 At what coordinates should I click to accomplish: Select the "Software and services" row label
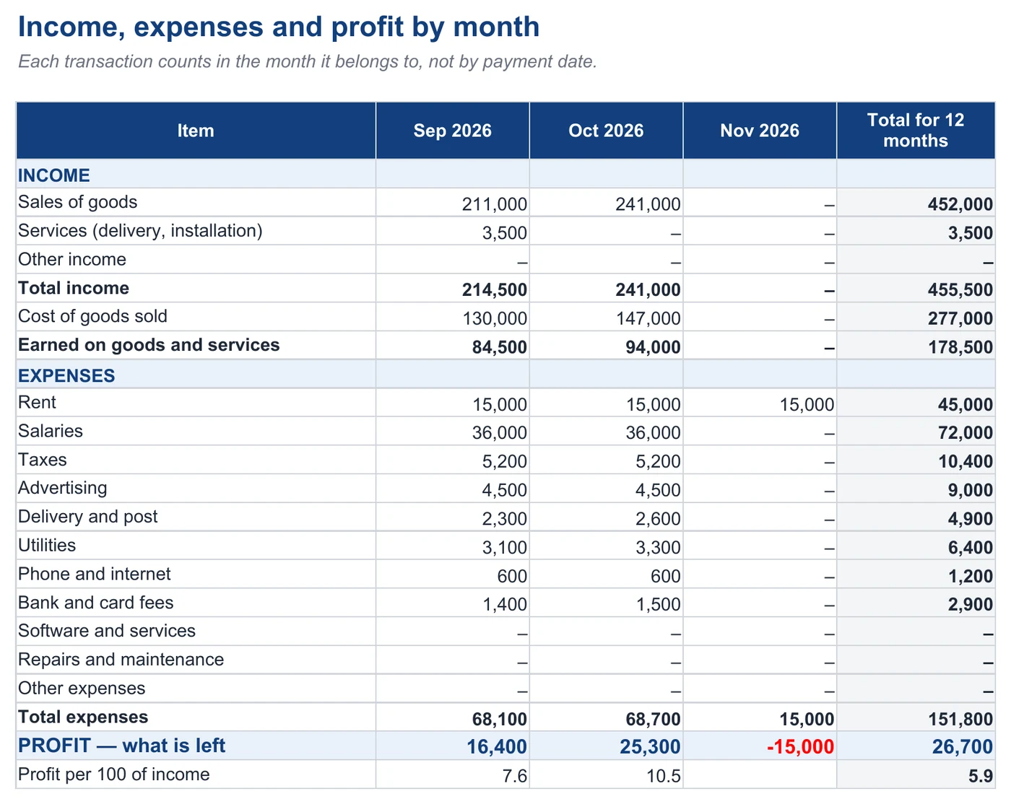coord(107,631)
